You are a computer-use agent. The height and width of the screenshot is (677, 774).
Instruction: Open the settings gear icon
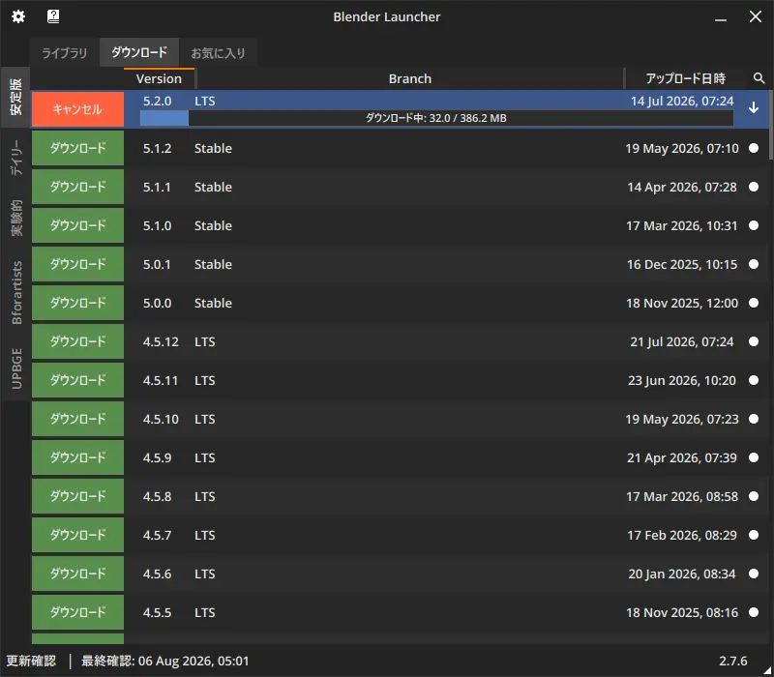(x=18, y=16)
